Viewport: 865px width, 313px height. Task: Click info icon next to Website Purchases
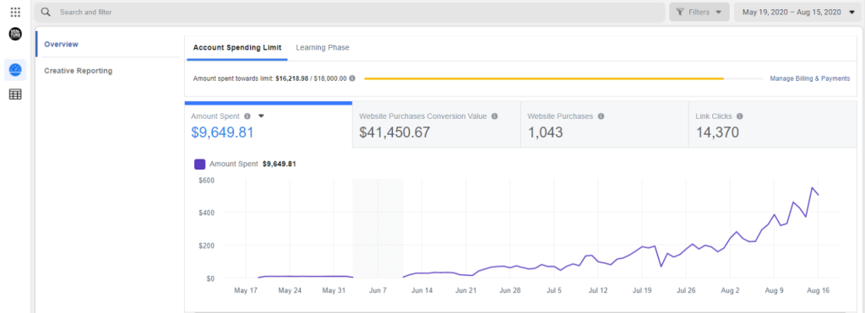pos(601,116)
